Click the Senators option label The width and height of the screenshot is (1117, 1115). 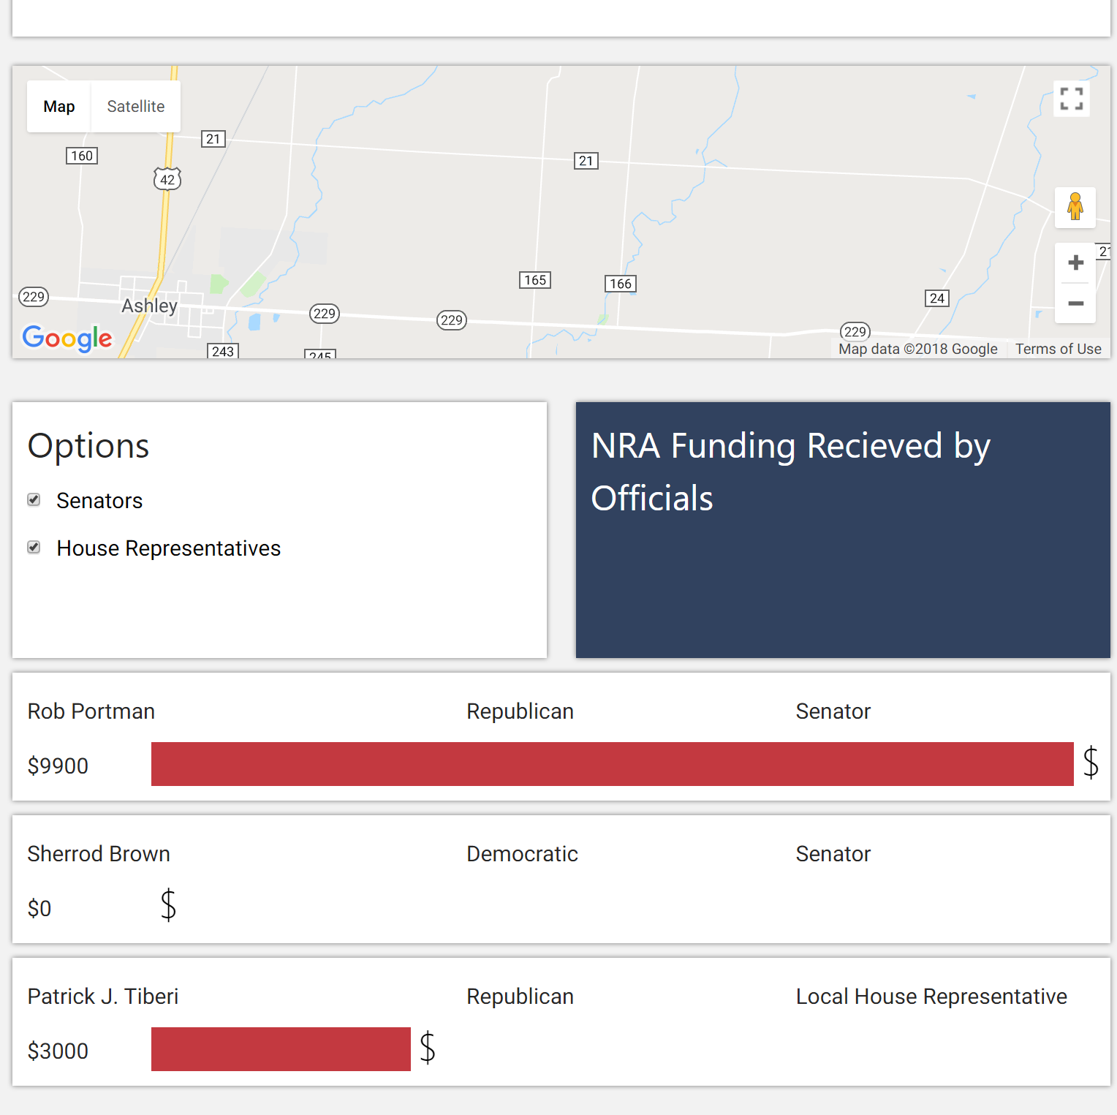point(99,501)
